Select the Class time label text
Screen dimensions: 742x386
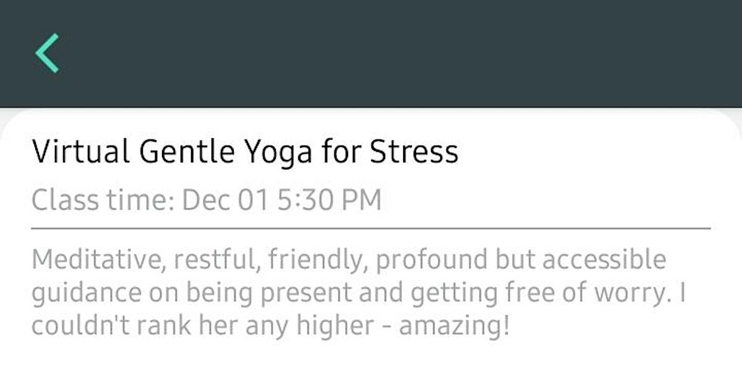(x=103, y=201)
